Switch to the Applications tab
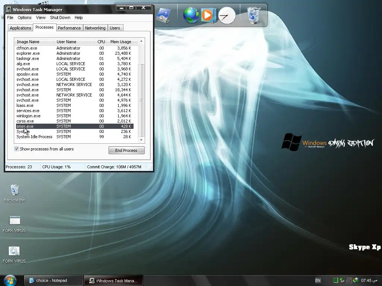The height and width of the screenshot is (286, 382). coord(20,28)
